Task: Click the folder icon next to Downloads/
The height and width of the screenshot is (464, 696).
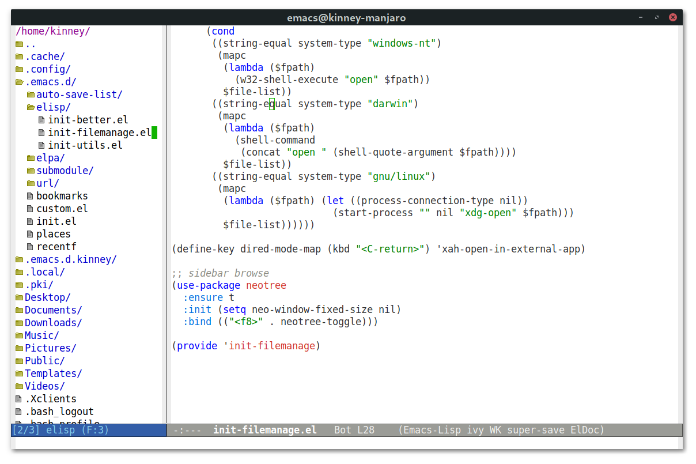Action: click(x=19, y=322)
